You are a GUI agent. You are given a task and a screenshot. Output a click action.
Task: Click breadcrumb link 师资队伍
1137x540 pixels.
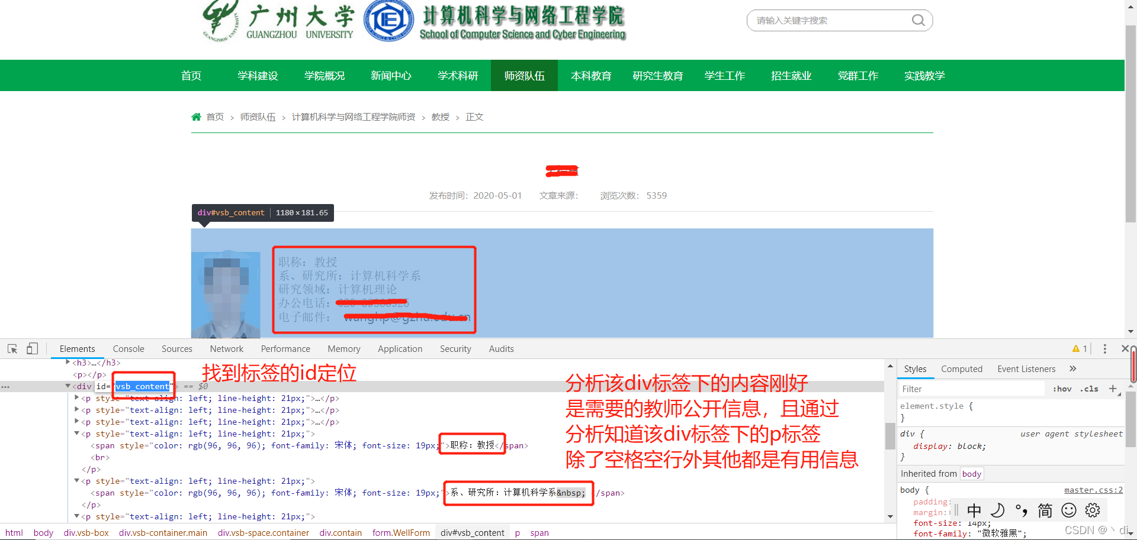click(258, 117)
